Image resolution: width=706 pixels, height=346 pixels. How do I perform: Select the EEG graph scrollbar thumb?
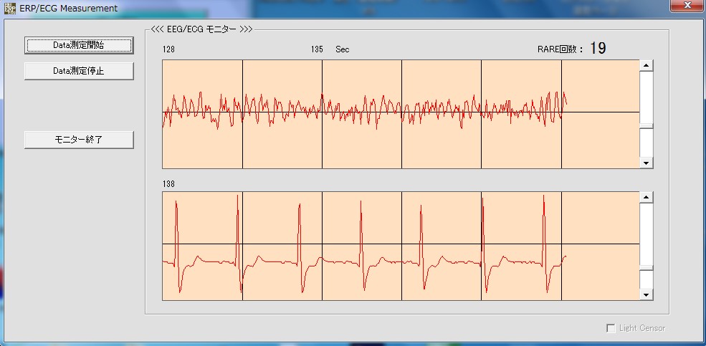pos(646,126)
